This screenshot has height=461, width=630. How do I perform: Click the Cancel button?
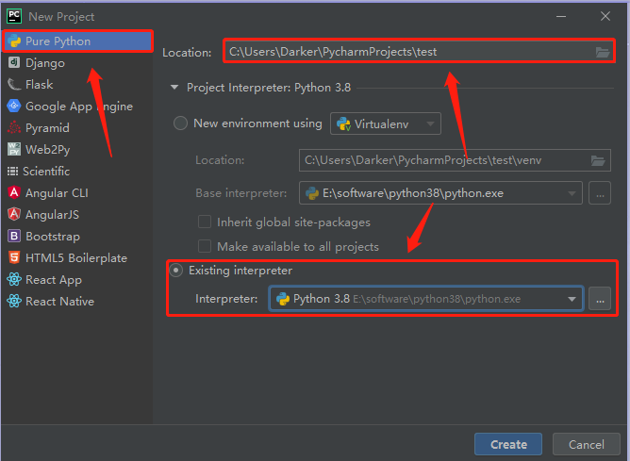coord(587,444)
